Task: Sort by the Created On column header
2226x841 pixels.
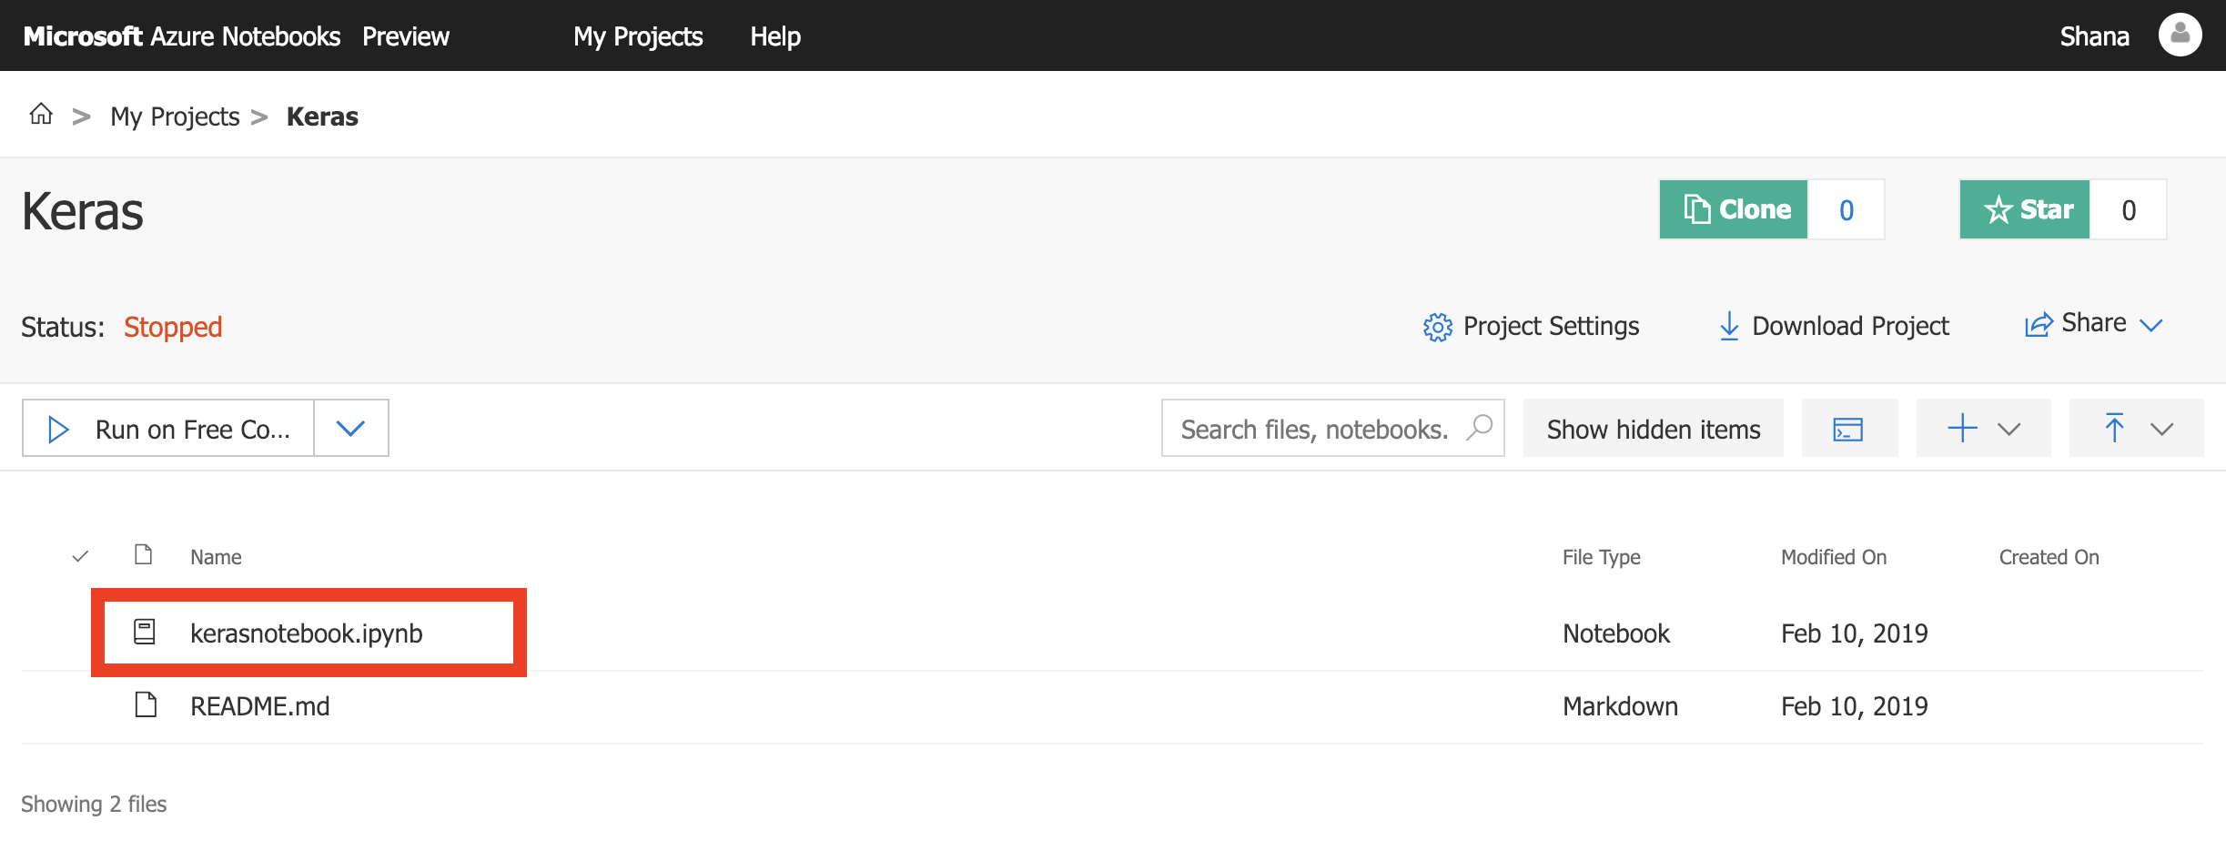Action: tap(2049, 557)
